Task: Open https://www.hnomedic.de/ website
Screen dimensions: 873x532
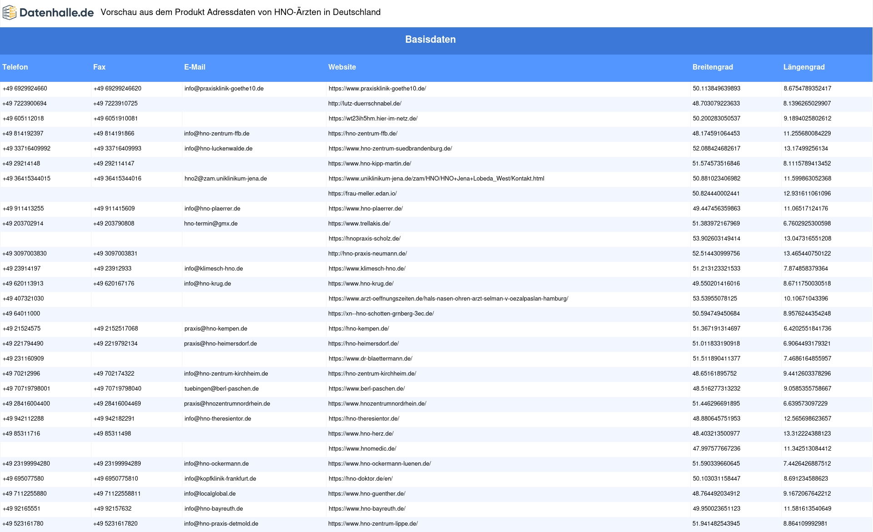Action: (x=362, y=449)
